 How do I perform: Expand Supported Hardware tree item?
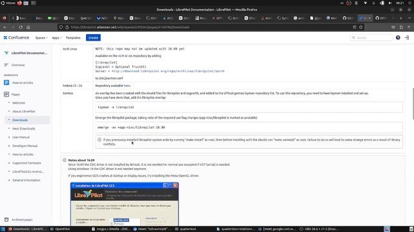(9, 163)
